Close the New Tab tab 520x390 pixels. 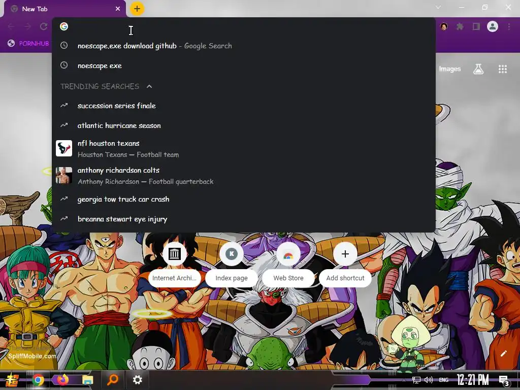coord(118,9)
